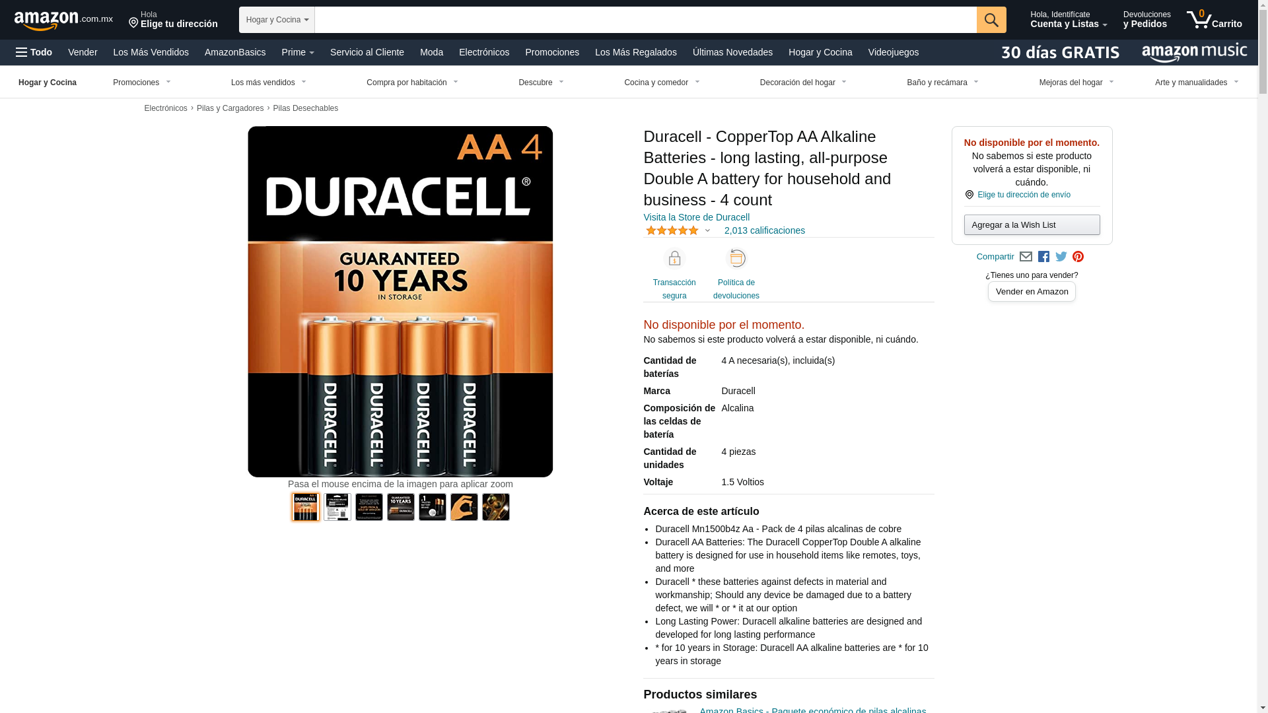1268x713 pixels.
Task: Click the search magnifier button
Action: pyautogui.click(x=991, y=20)
